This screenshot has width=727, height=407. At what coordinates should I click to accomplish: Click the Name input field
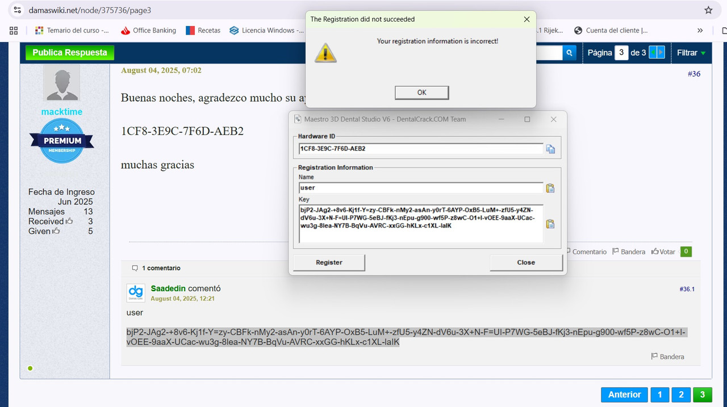pyautogui.click(x=421, y=188)
